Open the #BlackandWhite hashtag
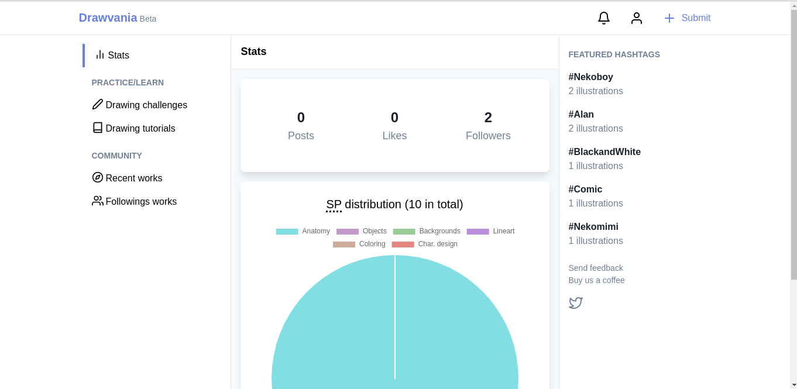This screenshot has width=797, height=389. 604,152
